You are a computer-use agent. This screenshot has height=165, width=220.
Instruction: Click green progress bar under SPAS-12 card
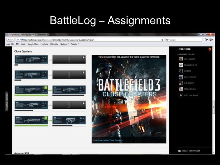point(31,126)
